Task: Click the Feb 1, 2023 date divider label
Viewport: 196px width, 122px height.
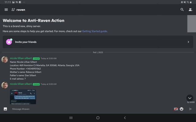Action: pos(98,52)
